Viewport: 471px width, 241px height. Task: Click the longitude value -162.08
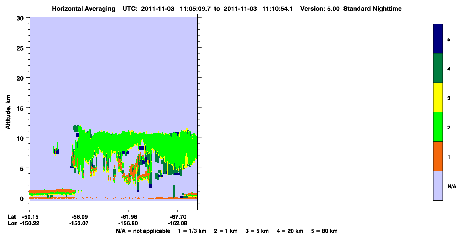(x=177, y=224)
